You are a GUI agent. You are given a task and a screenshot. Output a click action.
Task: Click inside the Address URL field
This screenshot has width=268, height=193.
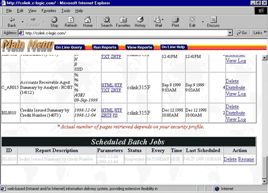123,33
